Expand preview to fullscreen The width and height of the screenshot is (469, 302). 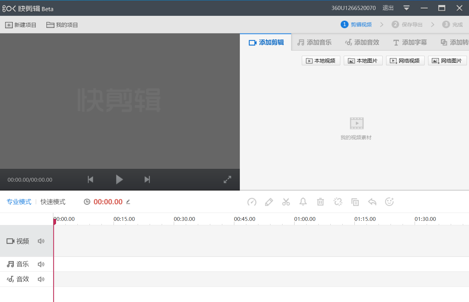pyautogui.click(x=227, y=180)
